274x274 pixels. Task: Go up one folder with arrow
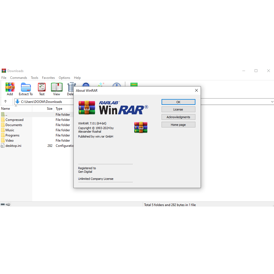click(5, 102)
